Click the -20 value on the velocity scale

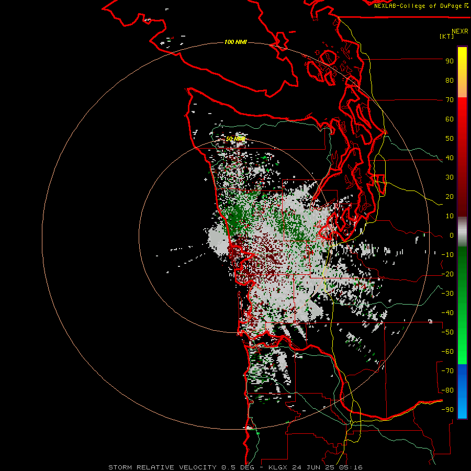click(x=447, y=274)
